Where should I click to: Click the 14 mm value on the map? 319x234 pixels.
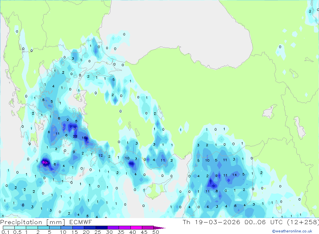click(x=234, y=175)
